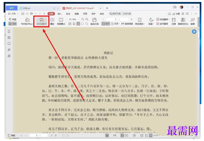
Task: Expand the quick access toolbar customize arrow
Action: [44, 14]
